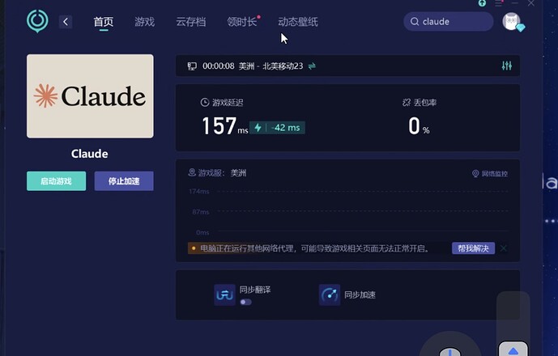Click the location icon next to 游戏服

(x=192, y=172)
